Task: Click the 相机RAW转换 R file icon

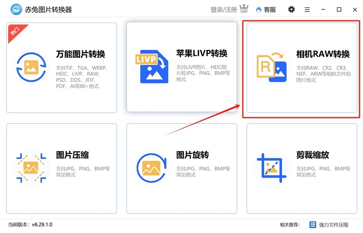Action: 272,68
